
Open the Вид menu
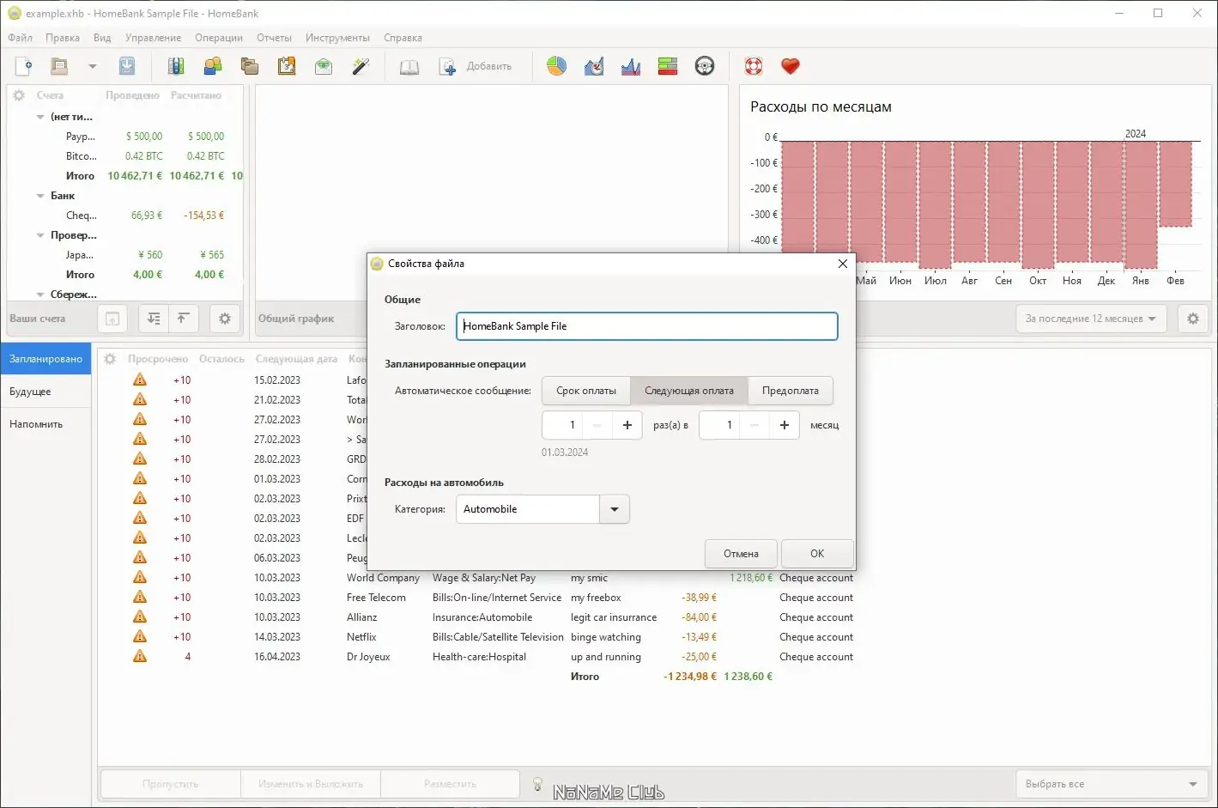pyautogui.click(x=102, y=38)
